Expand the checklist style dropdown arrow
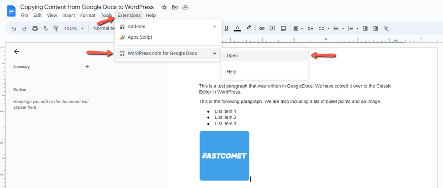The width and height of the screenshot is (443, 188). click(x=328, y=28)
